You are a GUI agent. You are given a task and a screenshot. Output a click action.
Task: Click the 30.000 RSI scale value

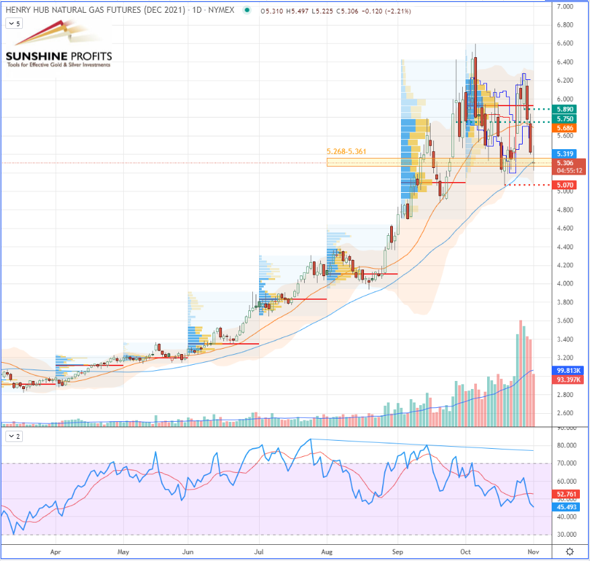(566, 534)
